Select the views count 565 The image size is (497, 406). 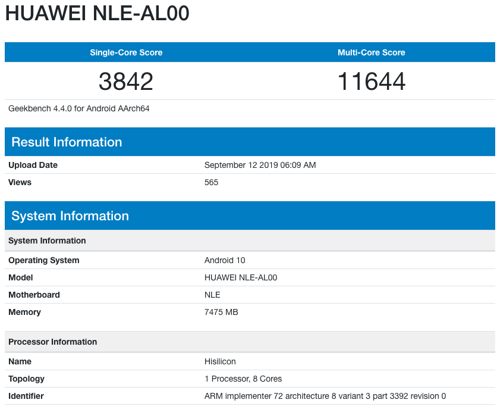point(211,182)
